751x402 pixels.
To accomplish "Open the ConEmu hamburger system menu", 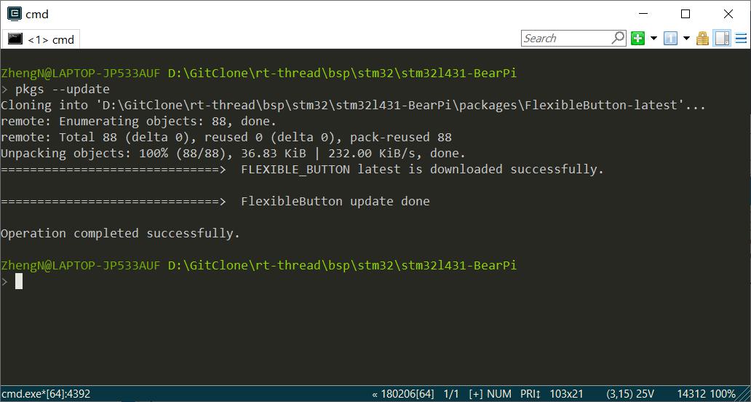I will tap(741, 39).
